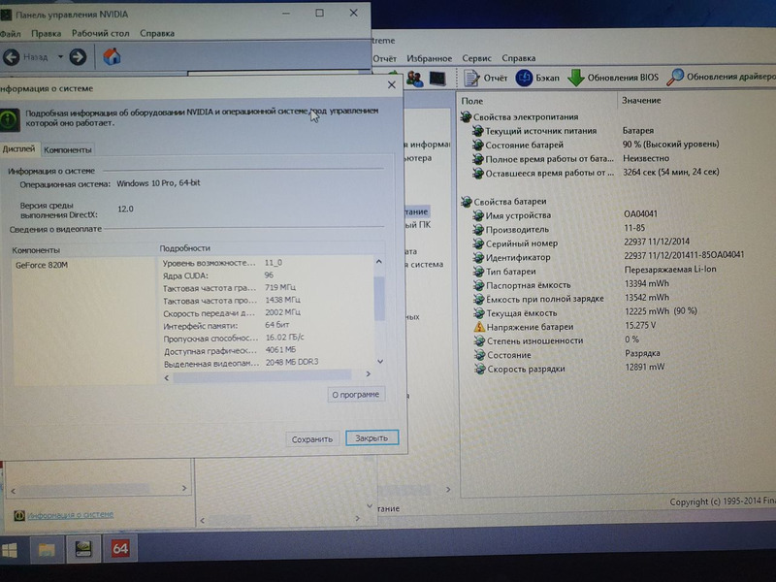Click the forward navigation arrow in NVIDIA panel
Screen dimensions: 776x582
[78, 57]
